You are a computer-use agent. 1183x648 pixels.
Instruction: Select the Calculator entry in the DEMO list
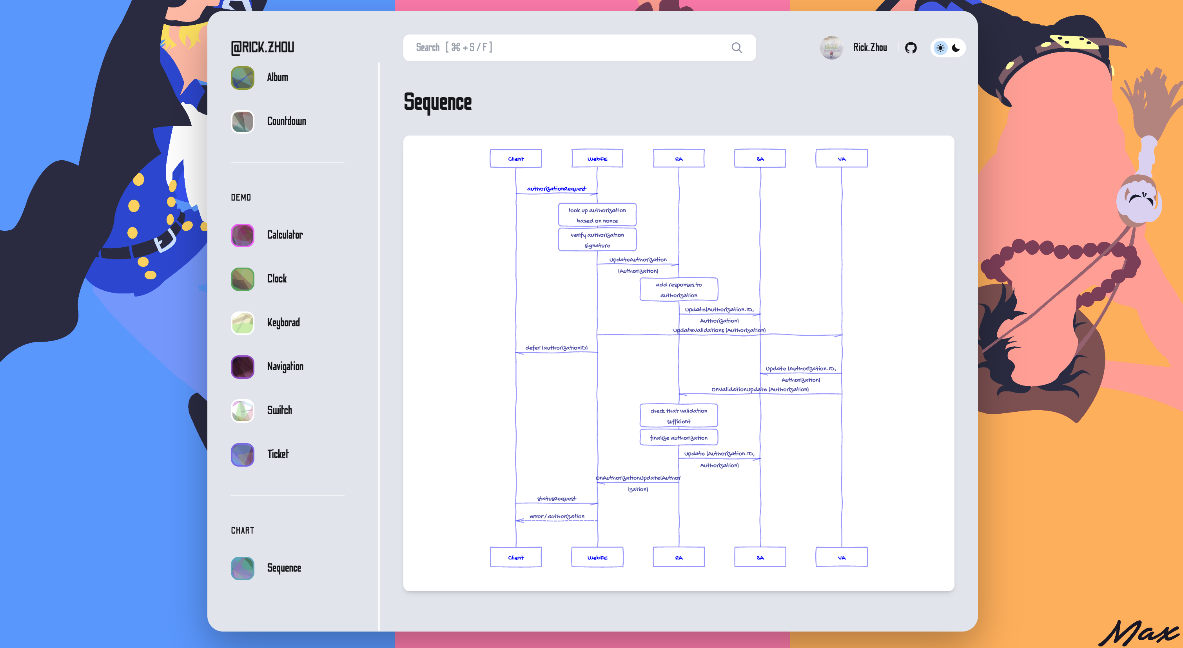tap(285, 235)
